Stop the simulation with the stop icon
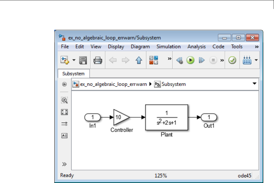 point(213,60)
